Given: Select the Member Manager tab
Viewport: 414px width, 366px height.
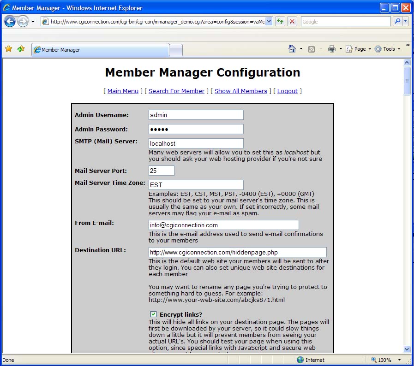Looking at the screenshot, I should click(x=100, y=50).
